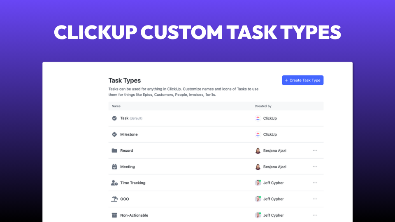Click Besjana Ajazi name in Meeting row
Viewport: 395px width, 222px height.
pos(275,166)
